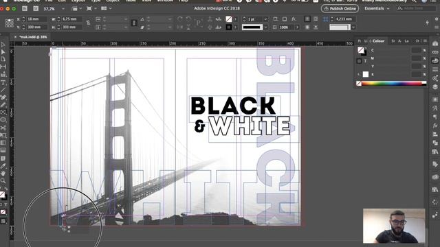Open the Type menu

point(96,1)
